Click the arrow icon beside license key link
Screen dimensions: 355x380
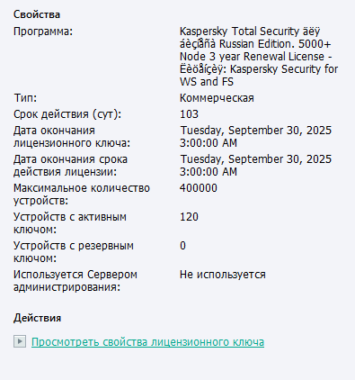(x=20, y=341)
